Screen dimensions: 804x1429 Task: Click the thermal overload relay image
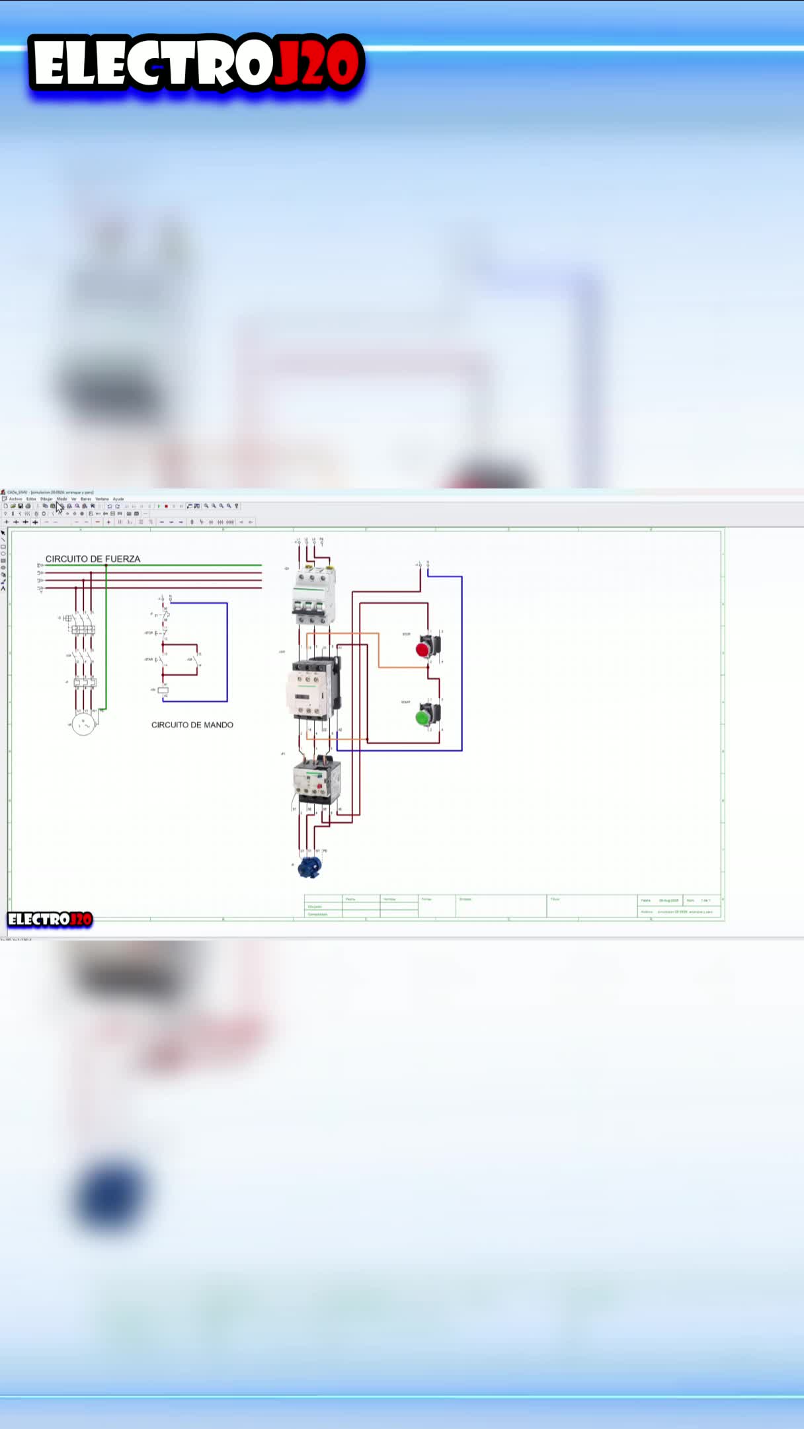[x=317, y=780]
